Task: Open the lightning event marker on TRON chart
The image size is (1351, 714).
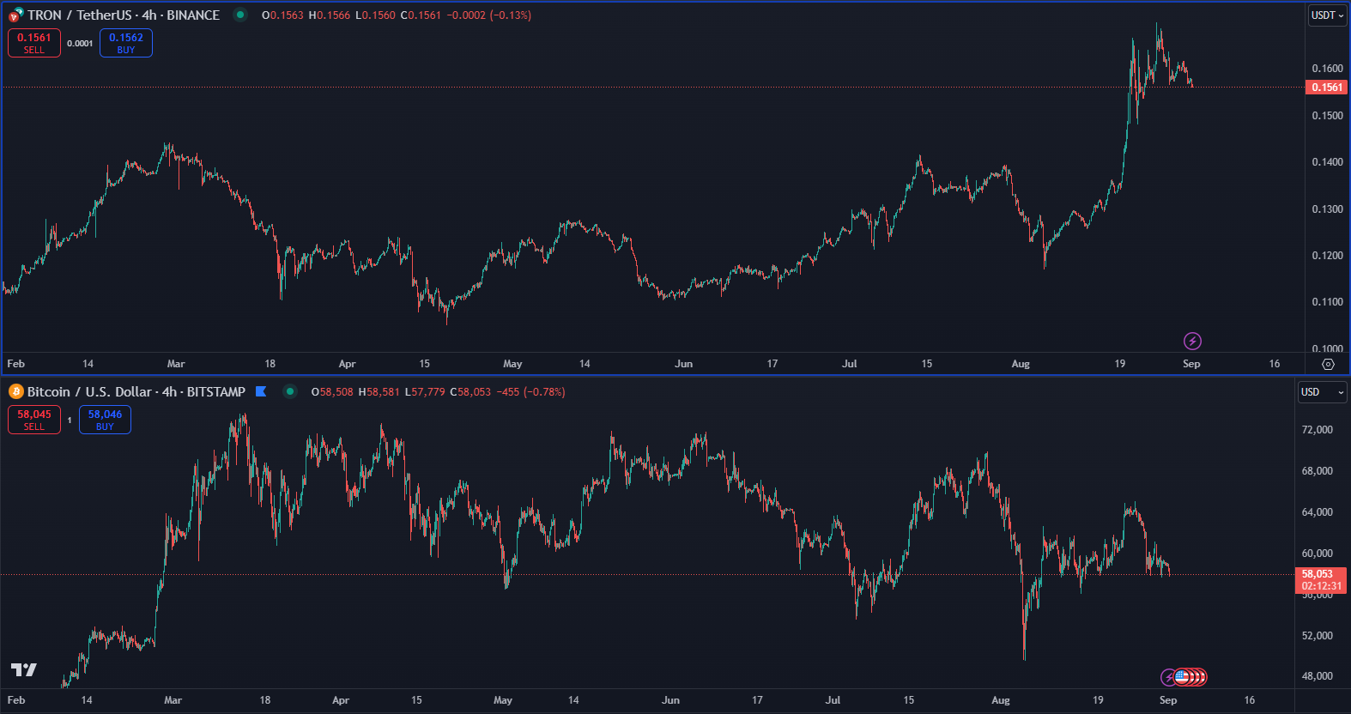Action: [1192, 341]
